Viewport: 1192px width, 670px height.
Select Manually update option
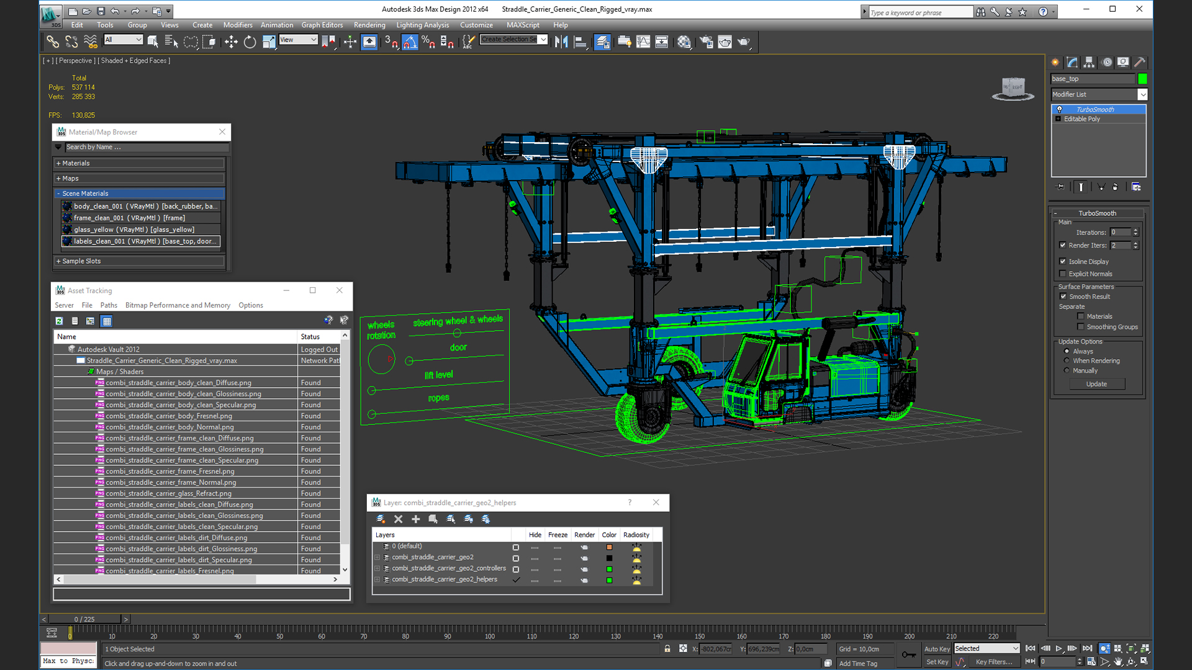(x=1067, y=370)
